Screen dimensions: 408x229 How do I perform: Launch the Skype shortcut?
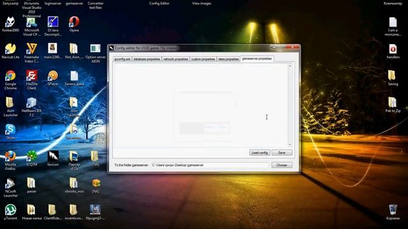point(10,130)
